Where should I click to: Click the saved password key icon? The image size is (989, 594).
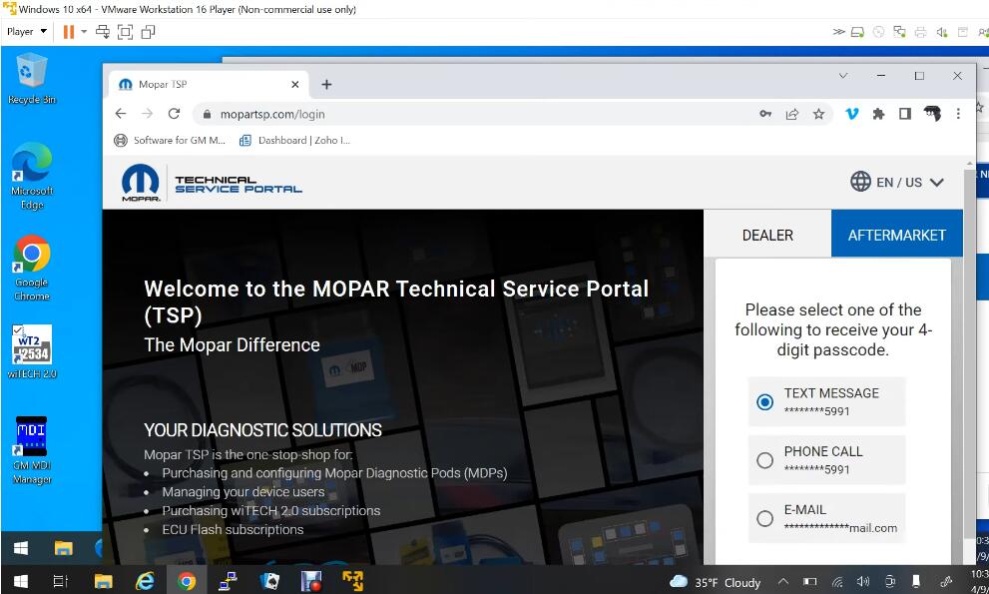pos(765,114)
